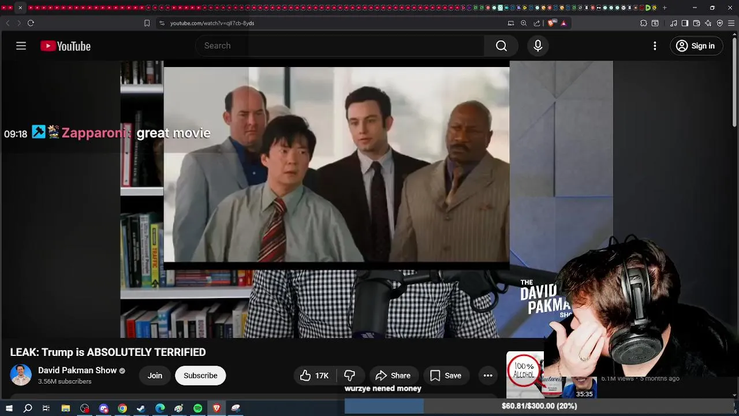The image size is (739, 416).
Task: Join the David Pakman Show channel
Action: (x=155, y=376)
